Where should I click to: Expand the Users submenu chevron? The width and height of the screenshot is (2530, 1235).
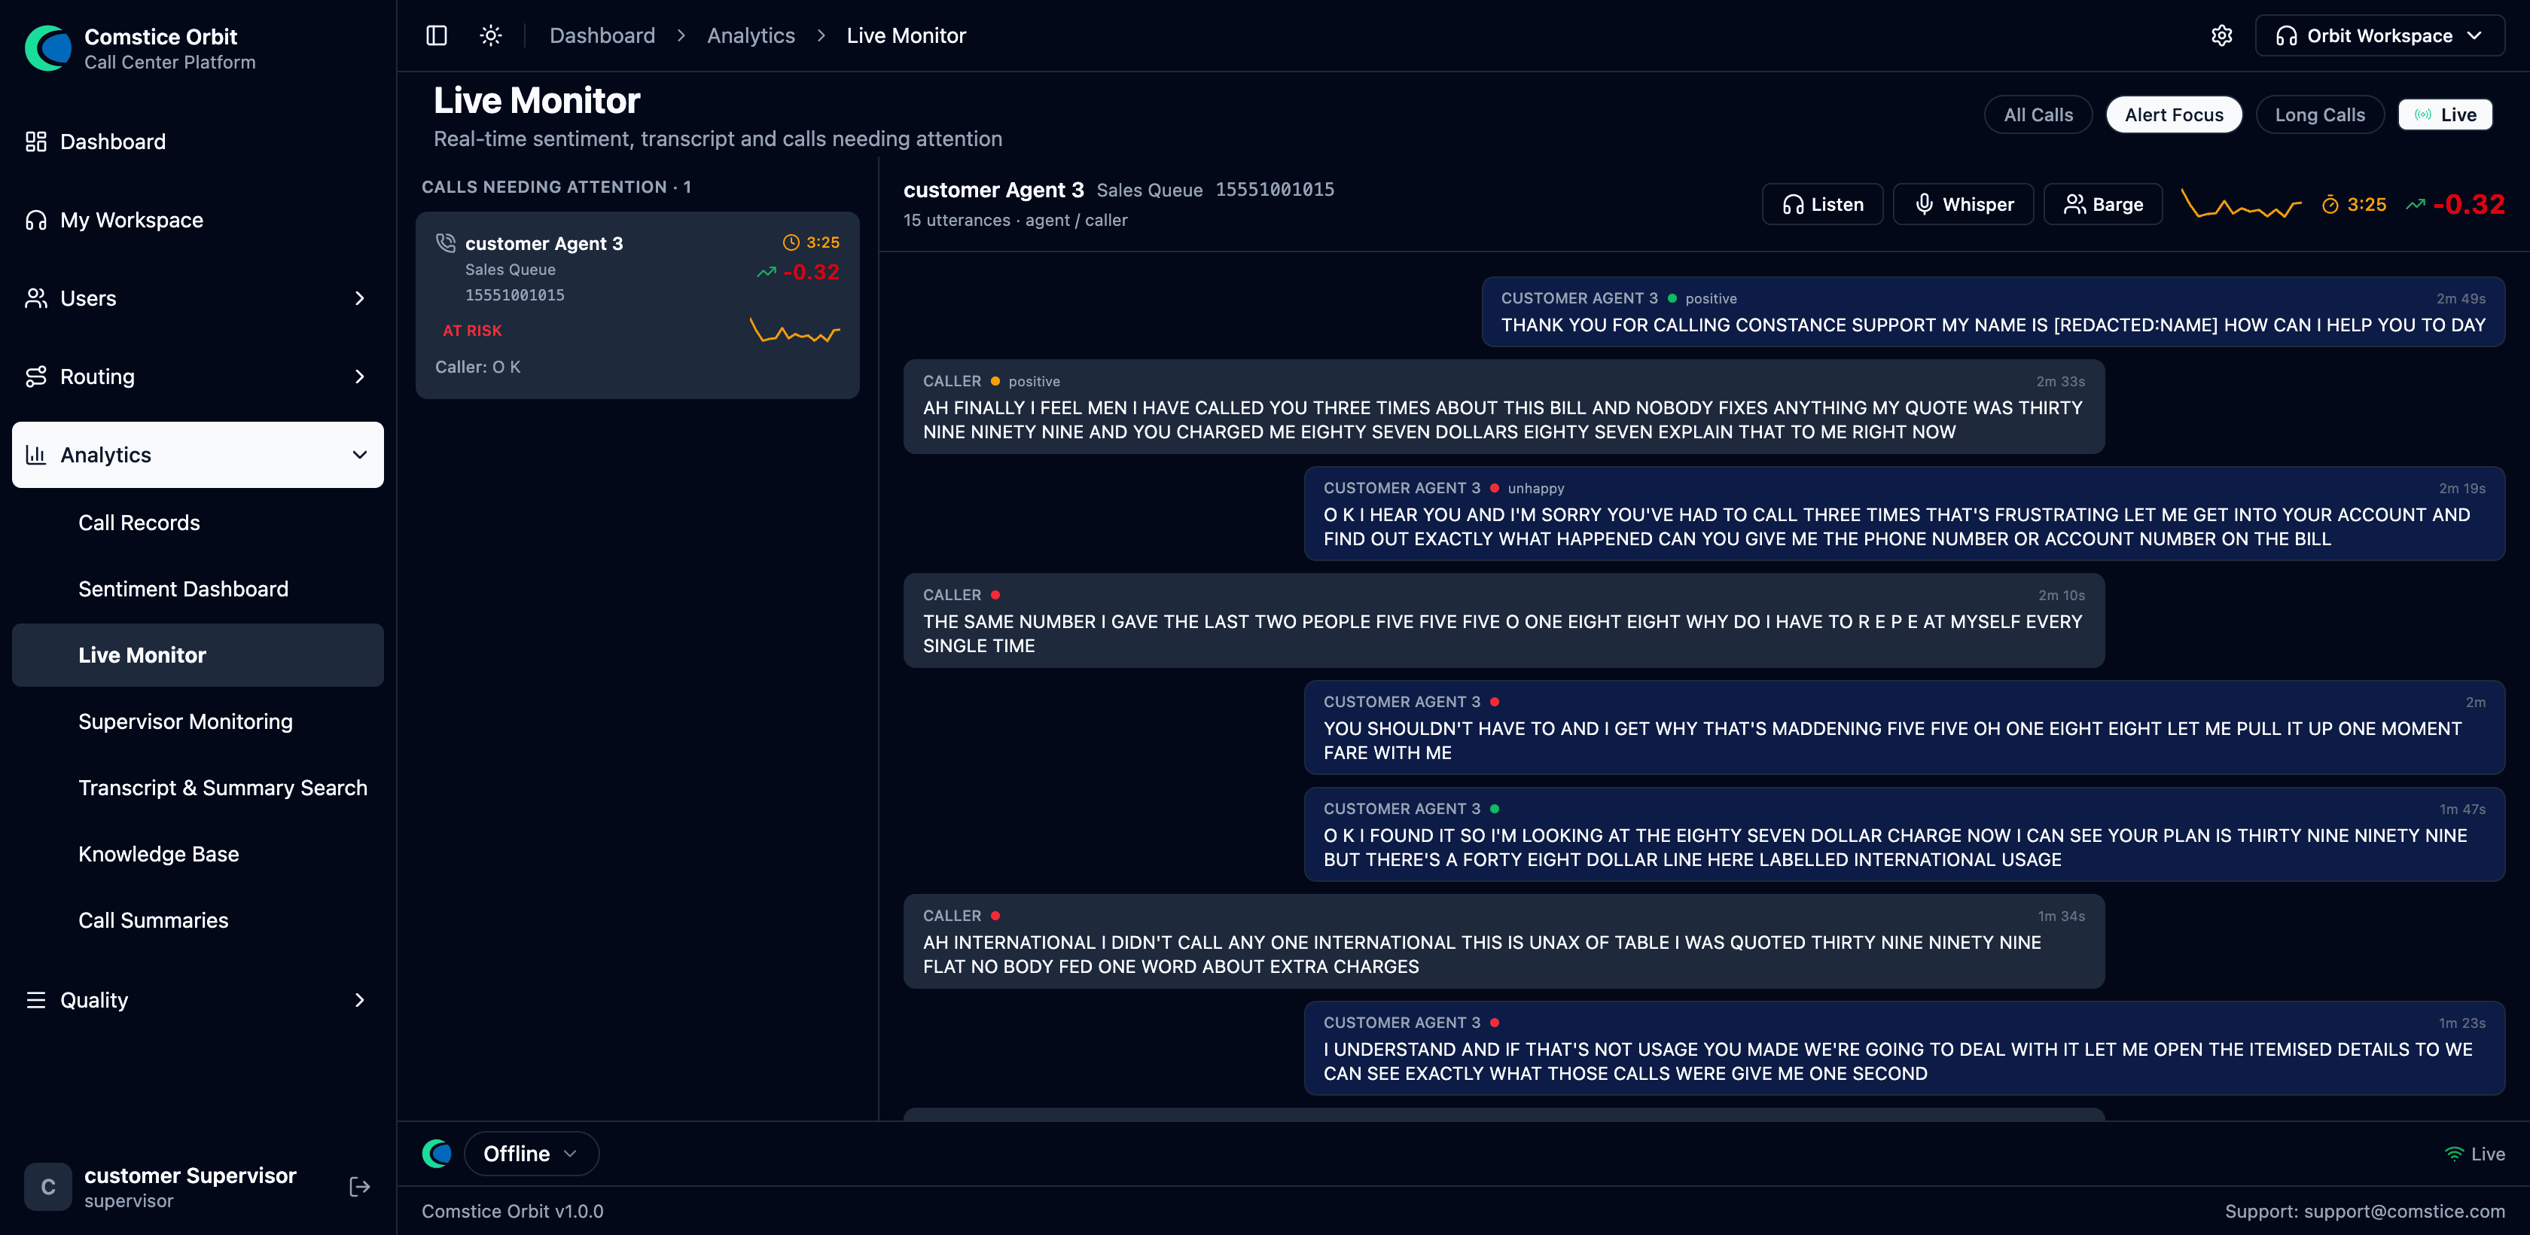(359, 297)
